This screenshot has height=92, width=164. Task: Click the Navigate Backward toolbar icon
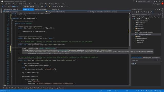click(x=3, y=6)
